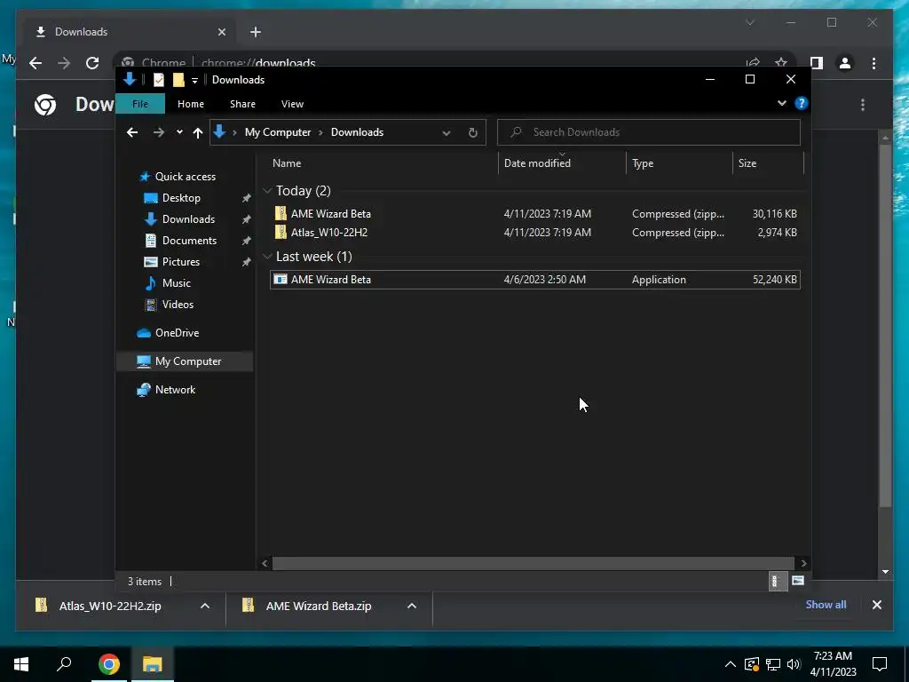Image resolution: width=909 pixels, height=682 pixels.
Task: Click My Computer in address breadcrumb
Action: click(278, 132)
